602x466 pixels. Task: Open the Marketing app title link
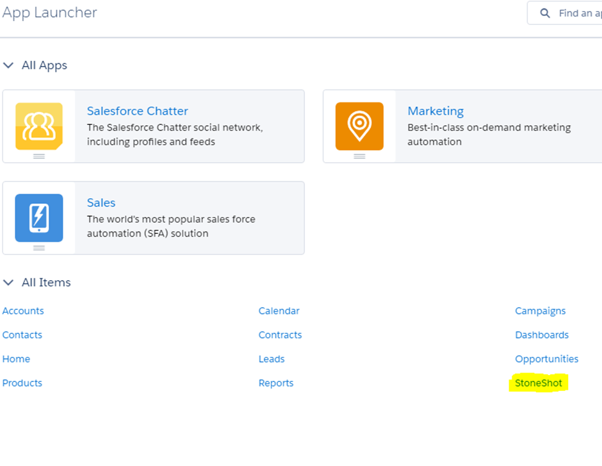click(435, 111)
